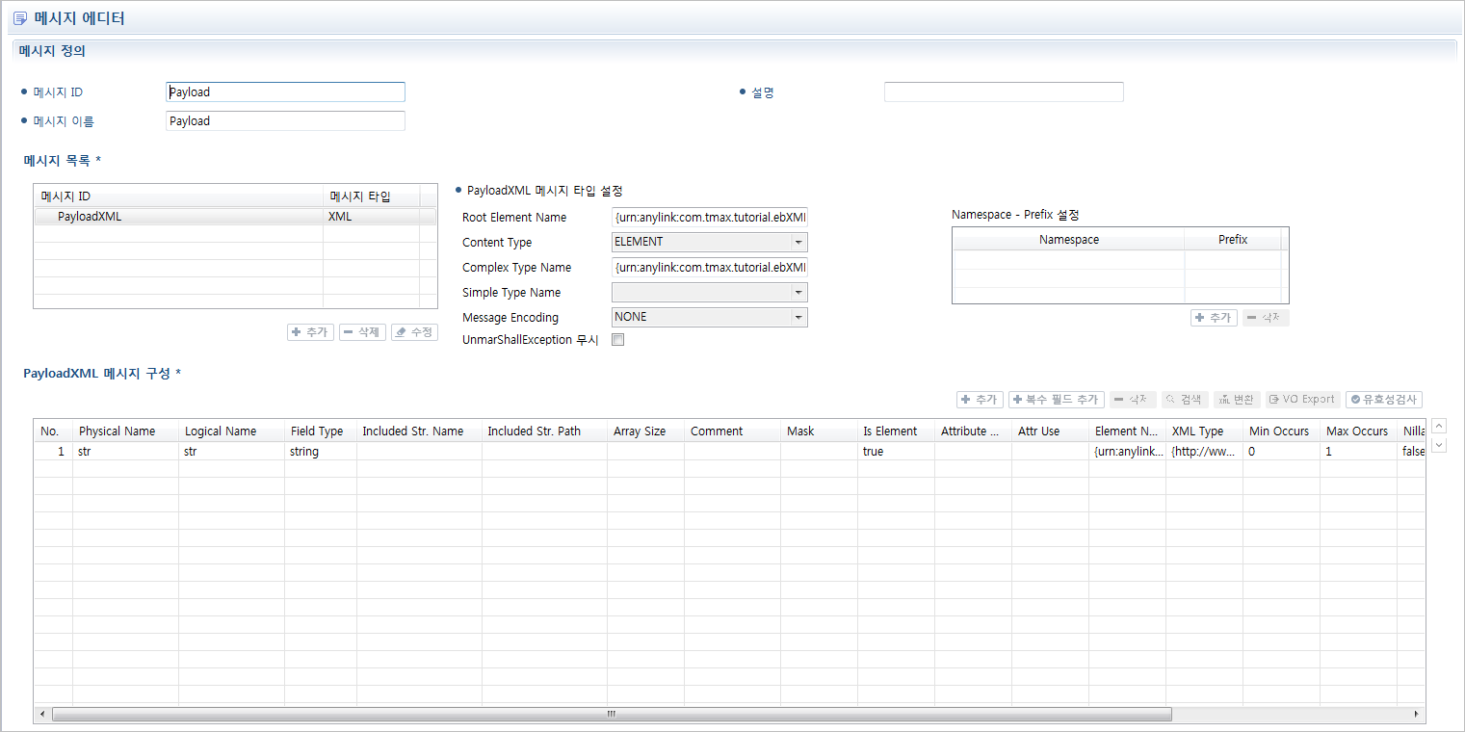Click the VO Export button
Viewport: 1465px width, 732px height.
(x=1302, y=400)
